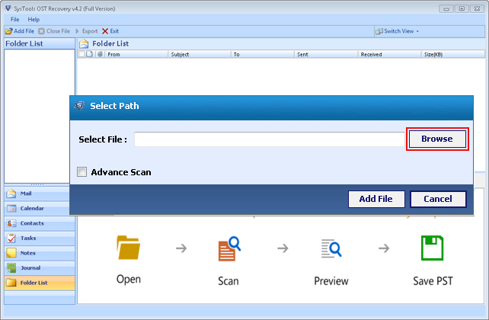Screen dimensions: 489x320
Task: Click the Save PST floppy icon
Action: (433, 250)
